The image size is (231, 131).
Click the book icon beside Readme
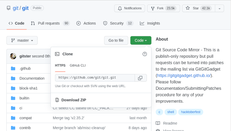click(x=158, y=123)
